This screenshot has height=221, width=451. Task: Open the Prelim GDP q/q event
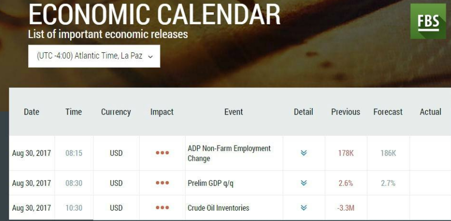210,183
